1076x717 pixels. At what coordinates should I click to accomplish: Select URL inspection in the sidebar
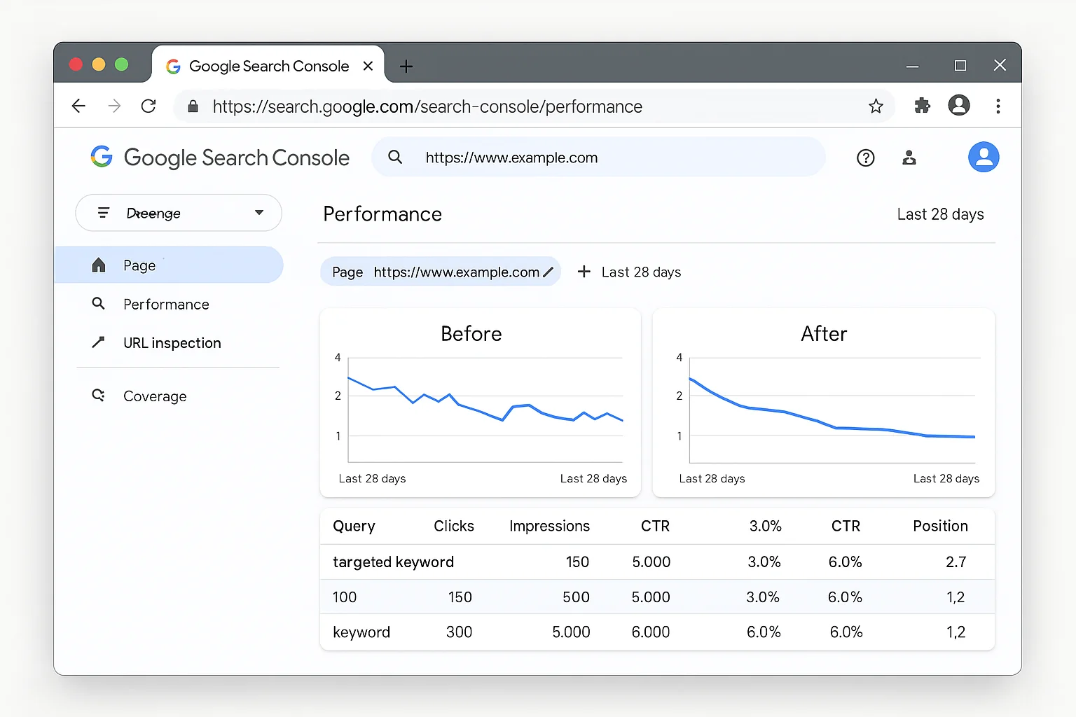point(172,342)
